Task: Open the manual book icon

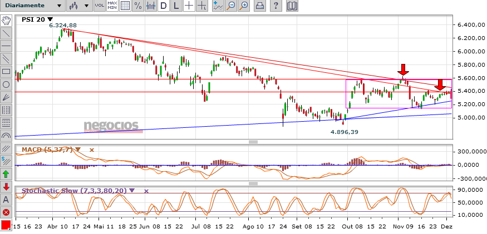Action: (x=292, y=5)
